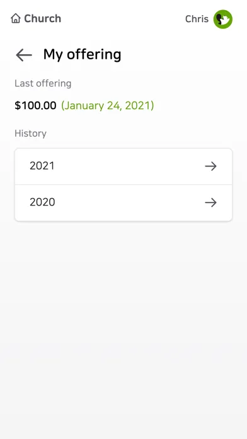
Task: Click the divider between 2021 and 2020
Action: coord(123,185)
